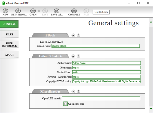
Task: Click the scroll up arrow
Action: click(x=151, y=22)
